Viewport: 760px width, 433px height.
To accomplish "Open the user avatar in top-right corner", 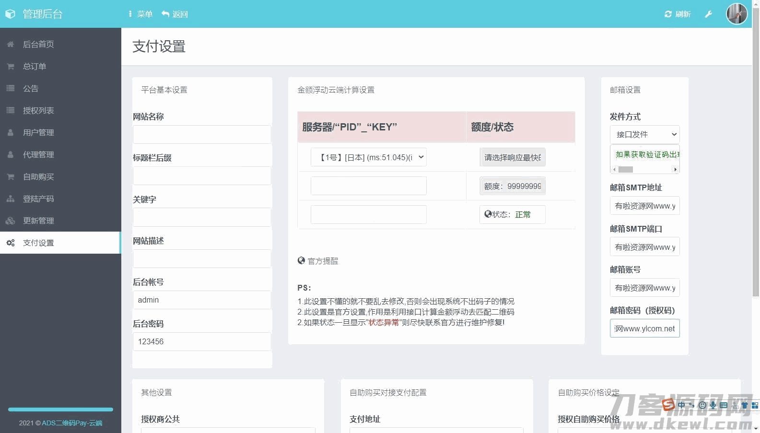I will (x=737, y=14).
